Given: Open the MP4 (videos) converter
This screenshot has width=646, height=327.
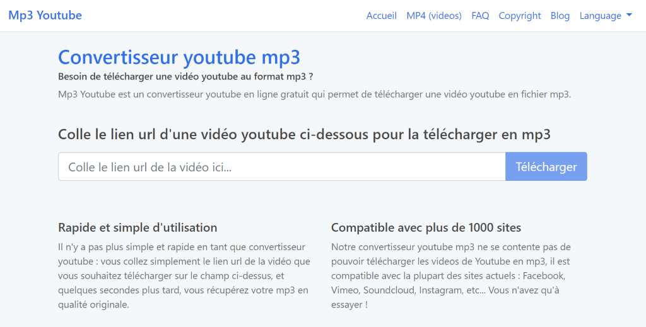Looking at the screenshot, I should tap(434, 16).
